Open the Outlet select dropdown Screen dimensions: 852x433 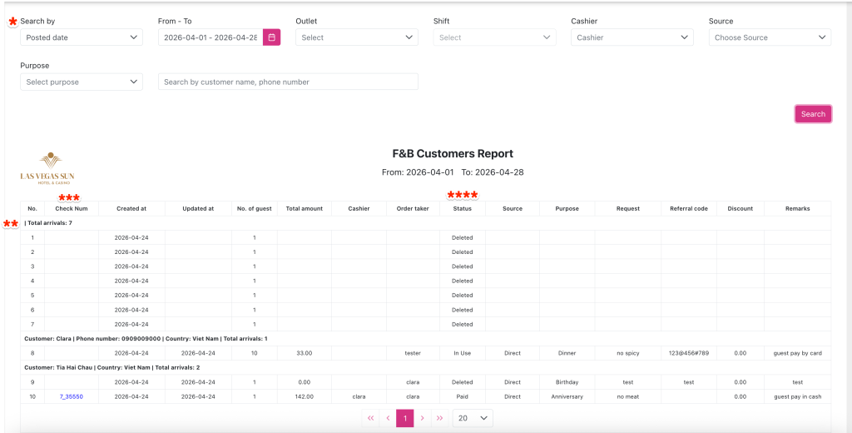[358, 37]
